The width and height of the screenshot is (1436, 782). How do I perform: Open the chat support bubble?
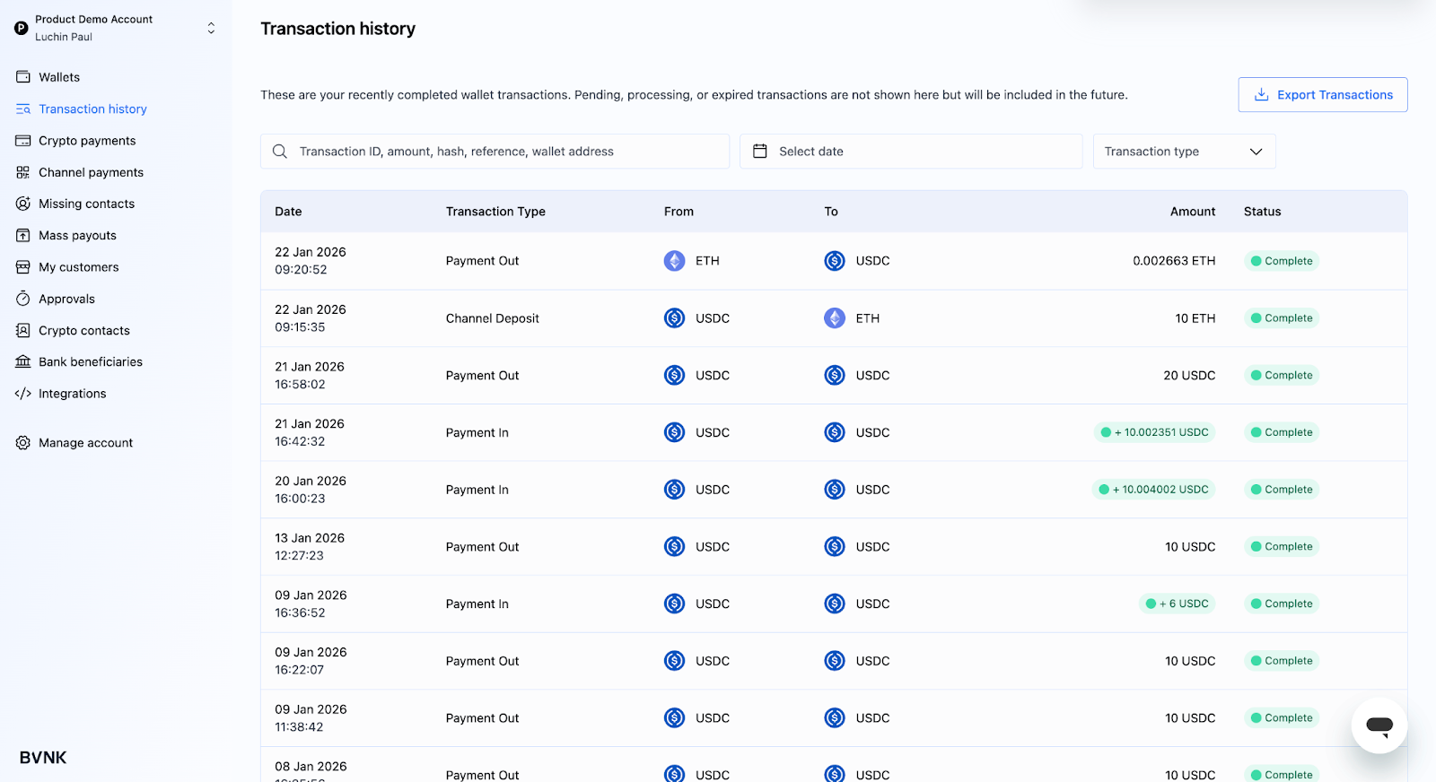(x=1379, y=726)
